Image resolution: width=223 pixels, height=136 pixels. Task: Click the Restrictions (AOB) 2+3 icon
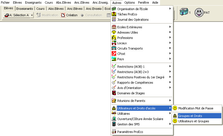tap(114, 72)
